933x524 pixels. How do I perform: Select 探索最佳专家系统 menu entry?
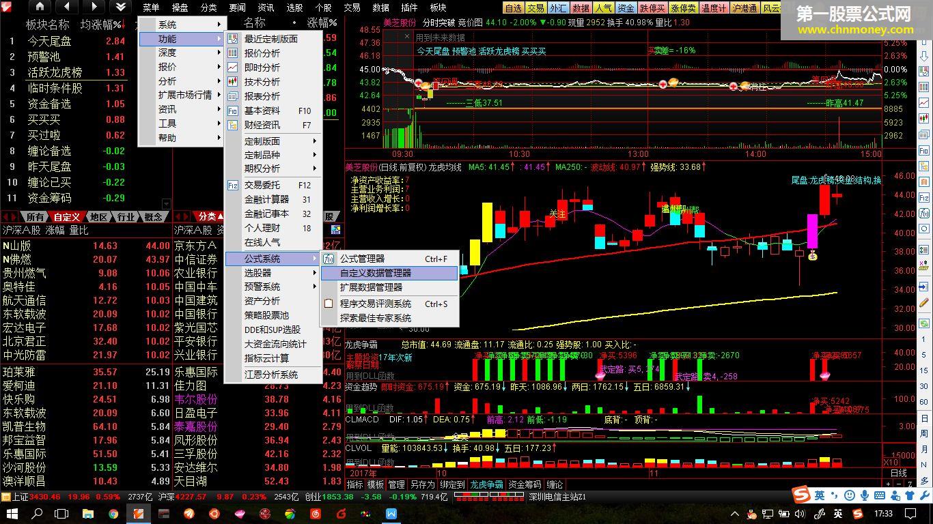coord(389,318)
